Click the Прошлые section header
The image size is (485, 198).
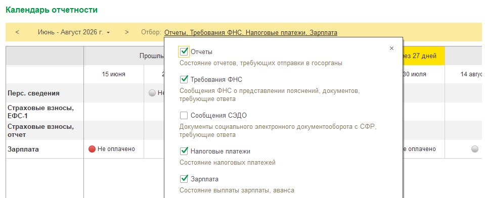(152, 56)
